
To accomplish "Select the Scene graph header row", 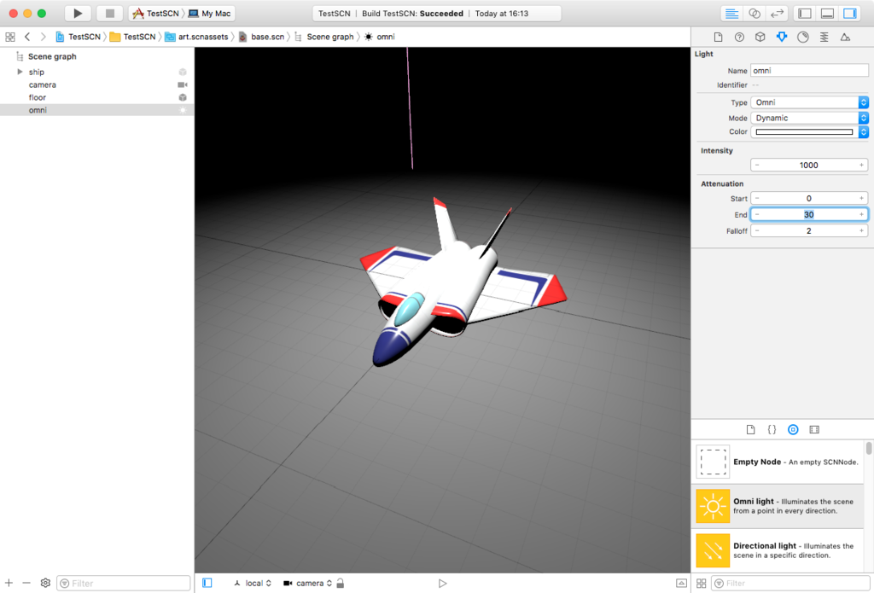I will pos(97,56).
